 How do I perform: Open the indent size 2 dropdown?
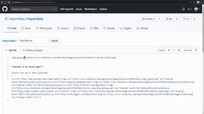click(x=176, y=50)
